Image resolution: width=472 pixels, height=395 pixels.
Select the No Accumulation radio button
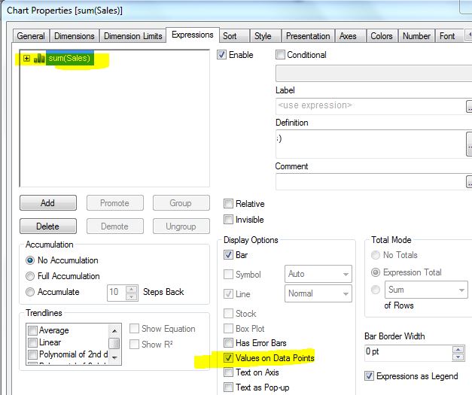point(30,260)
